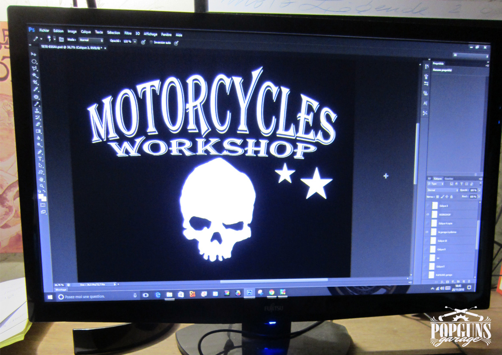
Task: Select the Hand tool
Action: [x=41, y=179]
